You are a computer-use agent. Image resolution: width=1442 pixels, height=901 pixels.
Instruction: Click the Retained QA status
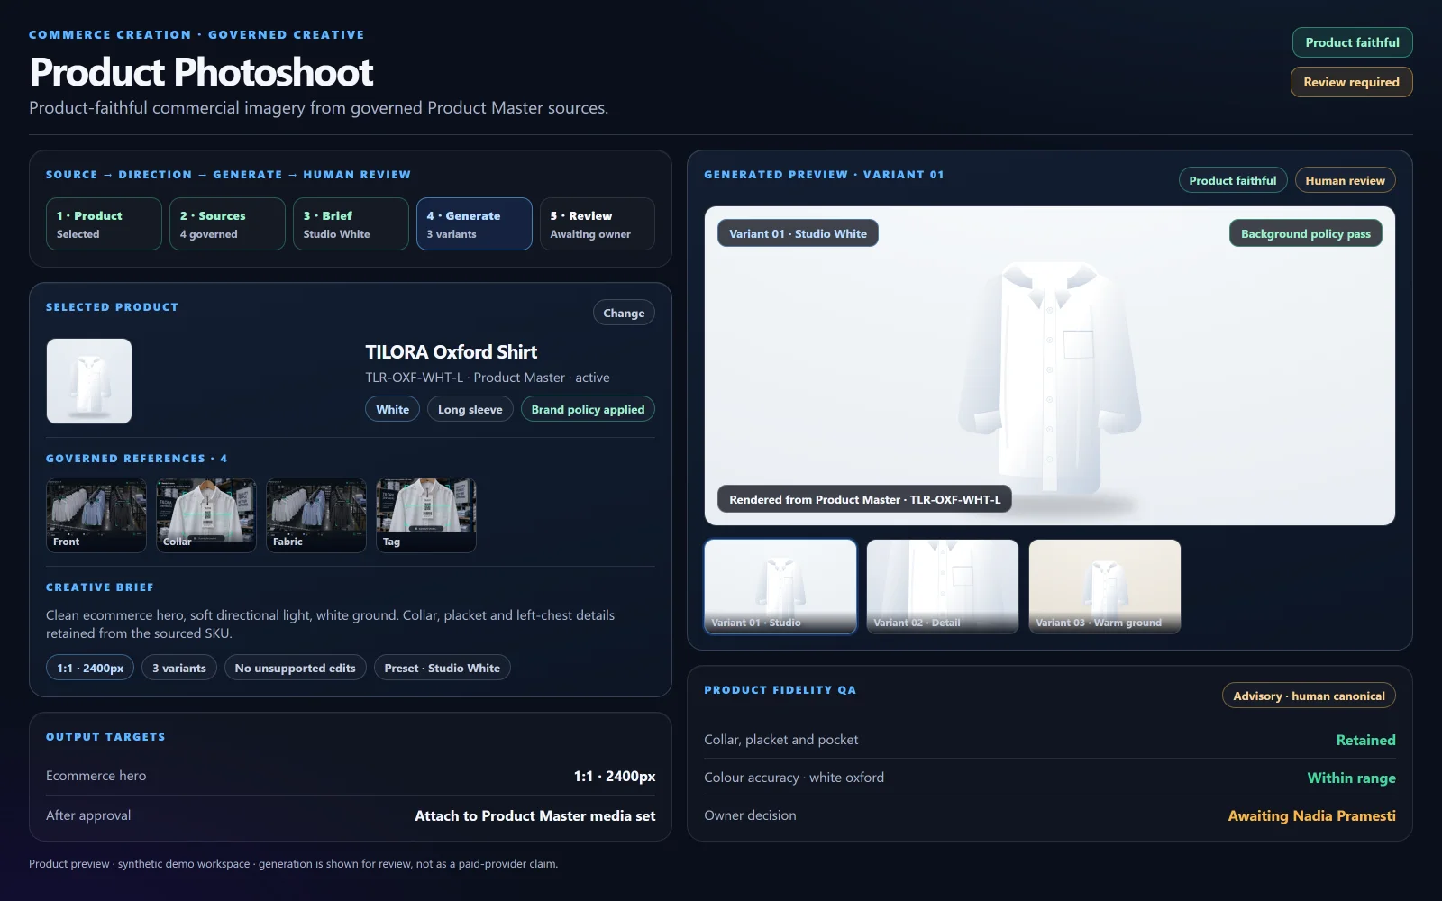tap(1365, 740)
